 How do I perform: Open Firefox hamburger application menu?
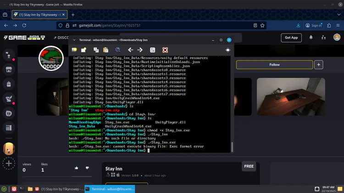click(338, 26)
